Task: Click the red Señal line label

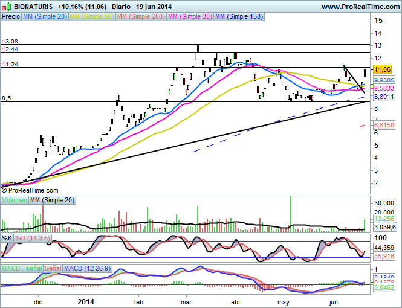Action: click(53, 268)
